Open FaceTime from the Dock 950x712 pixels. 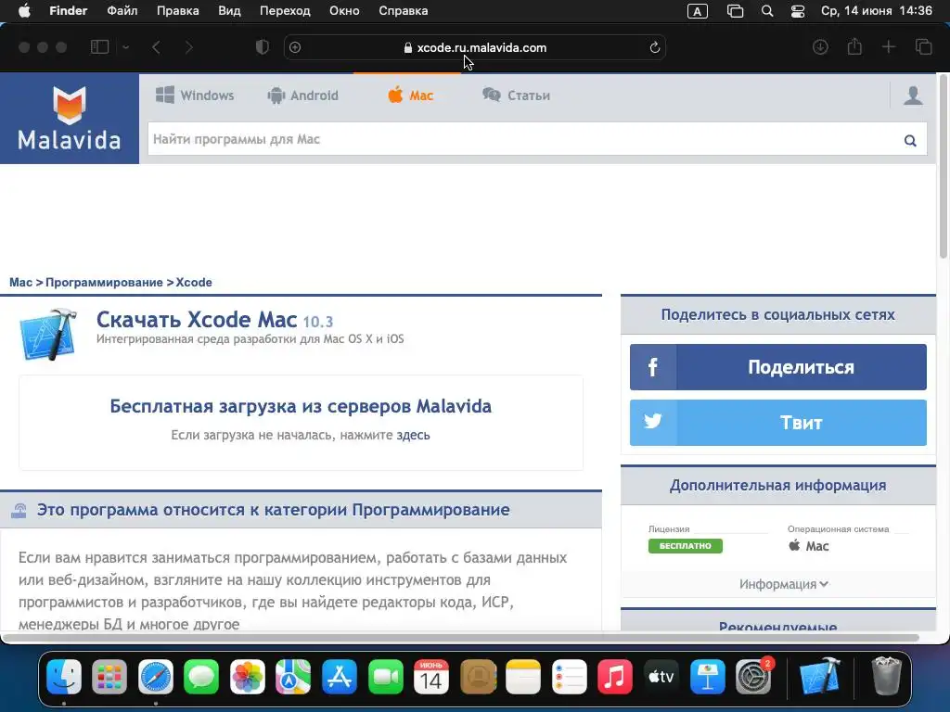point(385,676)
